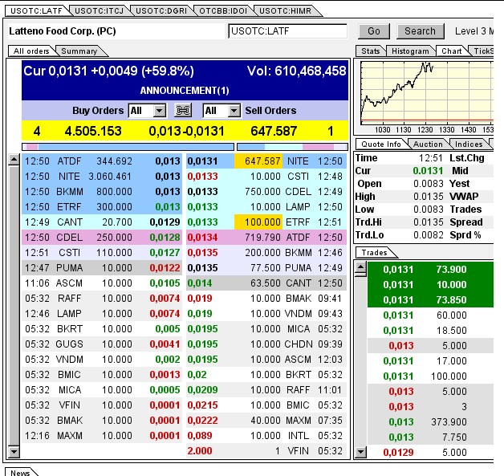
Task: Select the ATDF 344.692 buy order row
Action: point(102,161)
